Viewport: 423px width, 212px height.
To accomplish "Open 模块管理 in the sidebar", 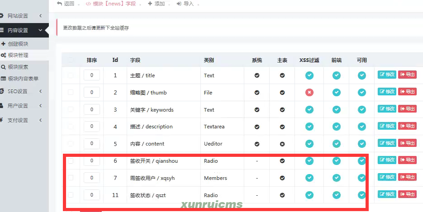I will click(18, 55).
